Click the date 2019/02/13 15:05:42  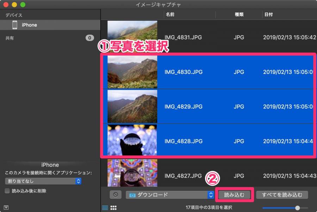pos(290,37)
